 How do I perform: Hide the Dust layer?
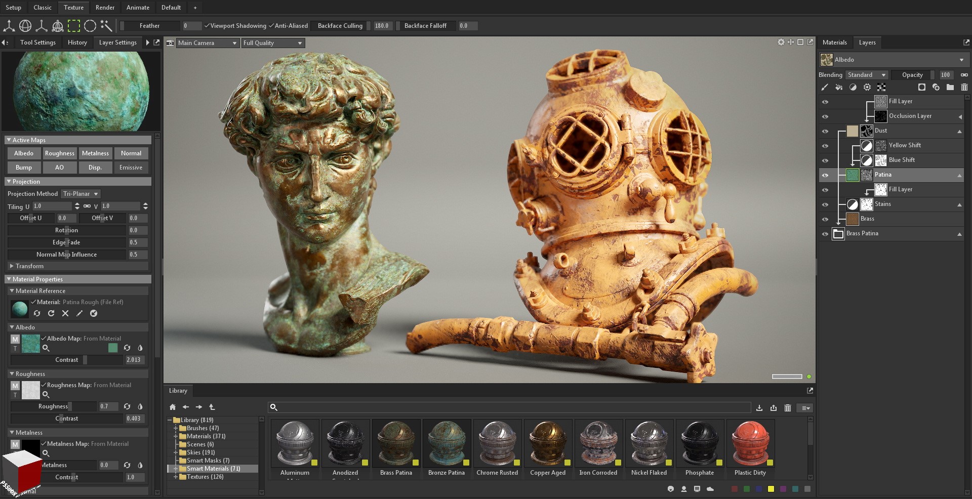click(825, 131)
